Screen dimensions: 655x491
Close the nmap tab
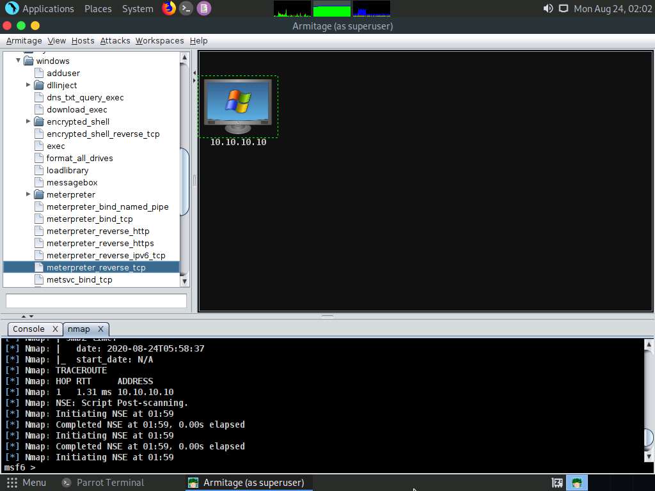click(100, 329)
